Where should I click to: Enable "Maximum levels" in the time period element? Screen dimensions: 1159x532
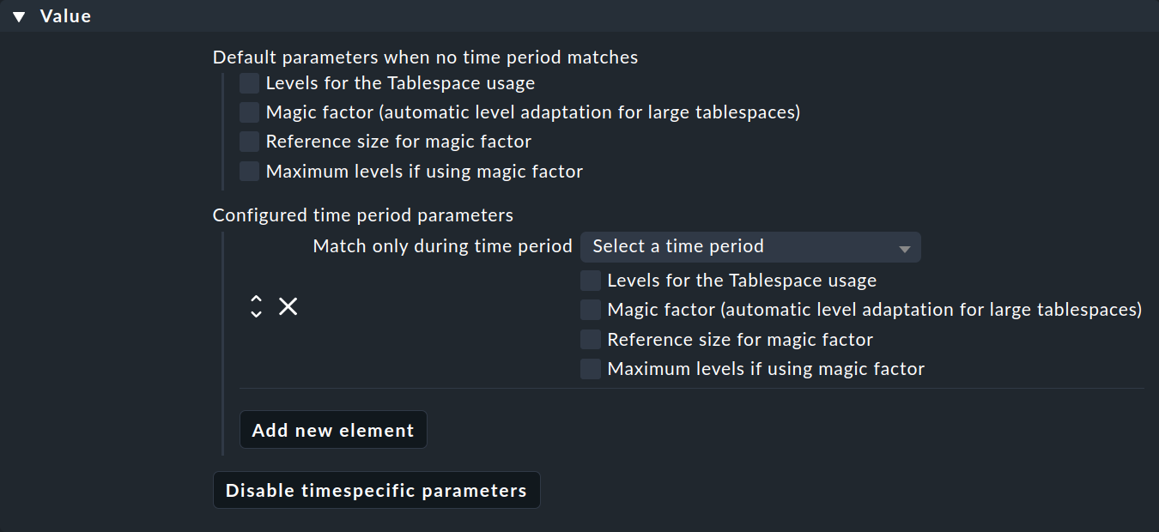coord(590,368)
